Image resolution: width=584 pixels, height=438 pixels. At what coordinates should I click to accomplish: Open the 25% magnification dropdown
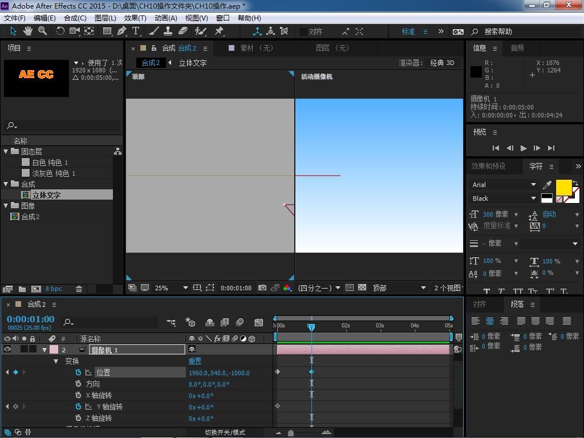pyautogui.click(x=172, y=288)
